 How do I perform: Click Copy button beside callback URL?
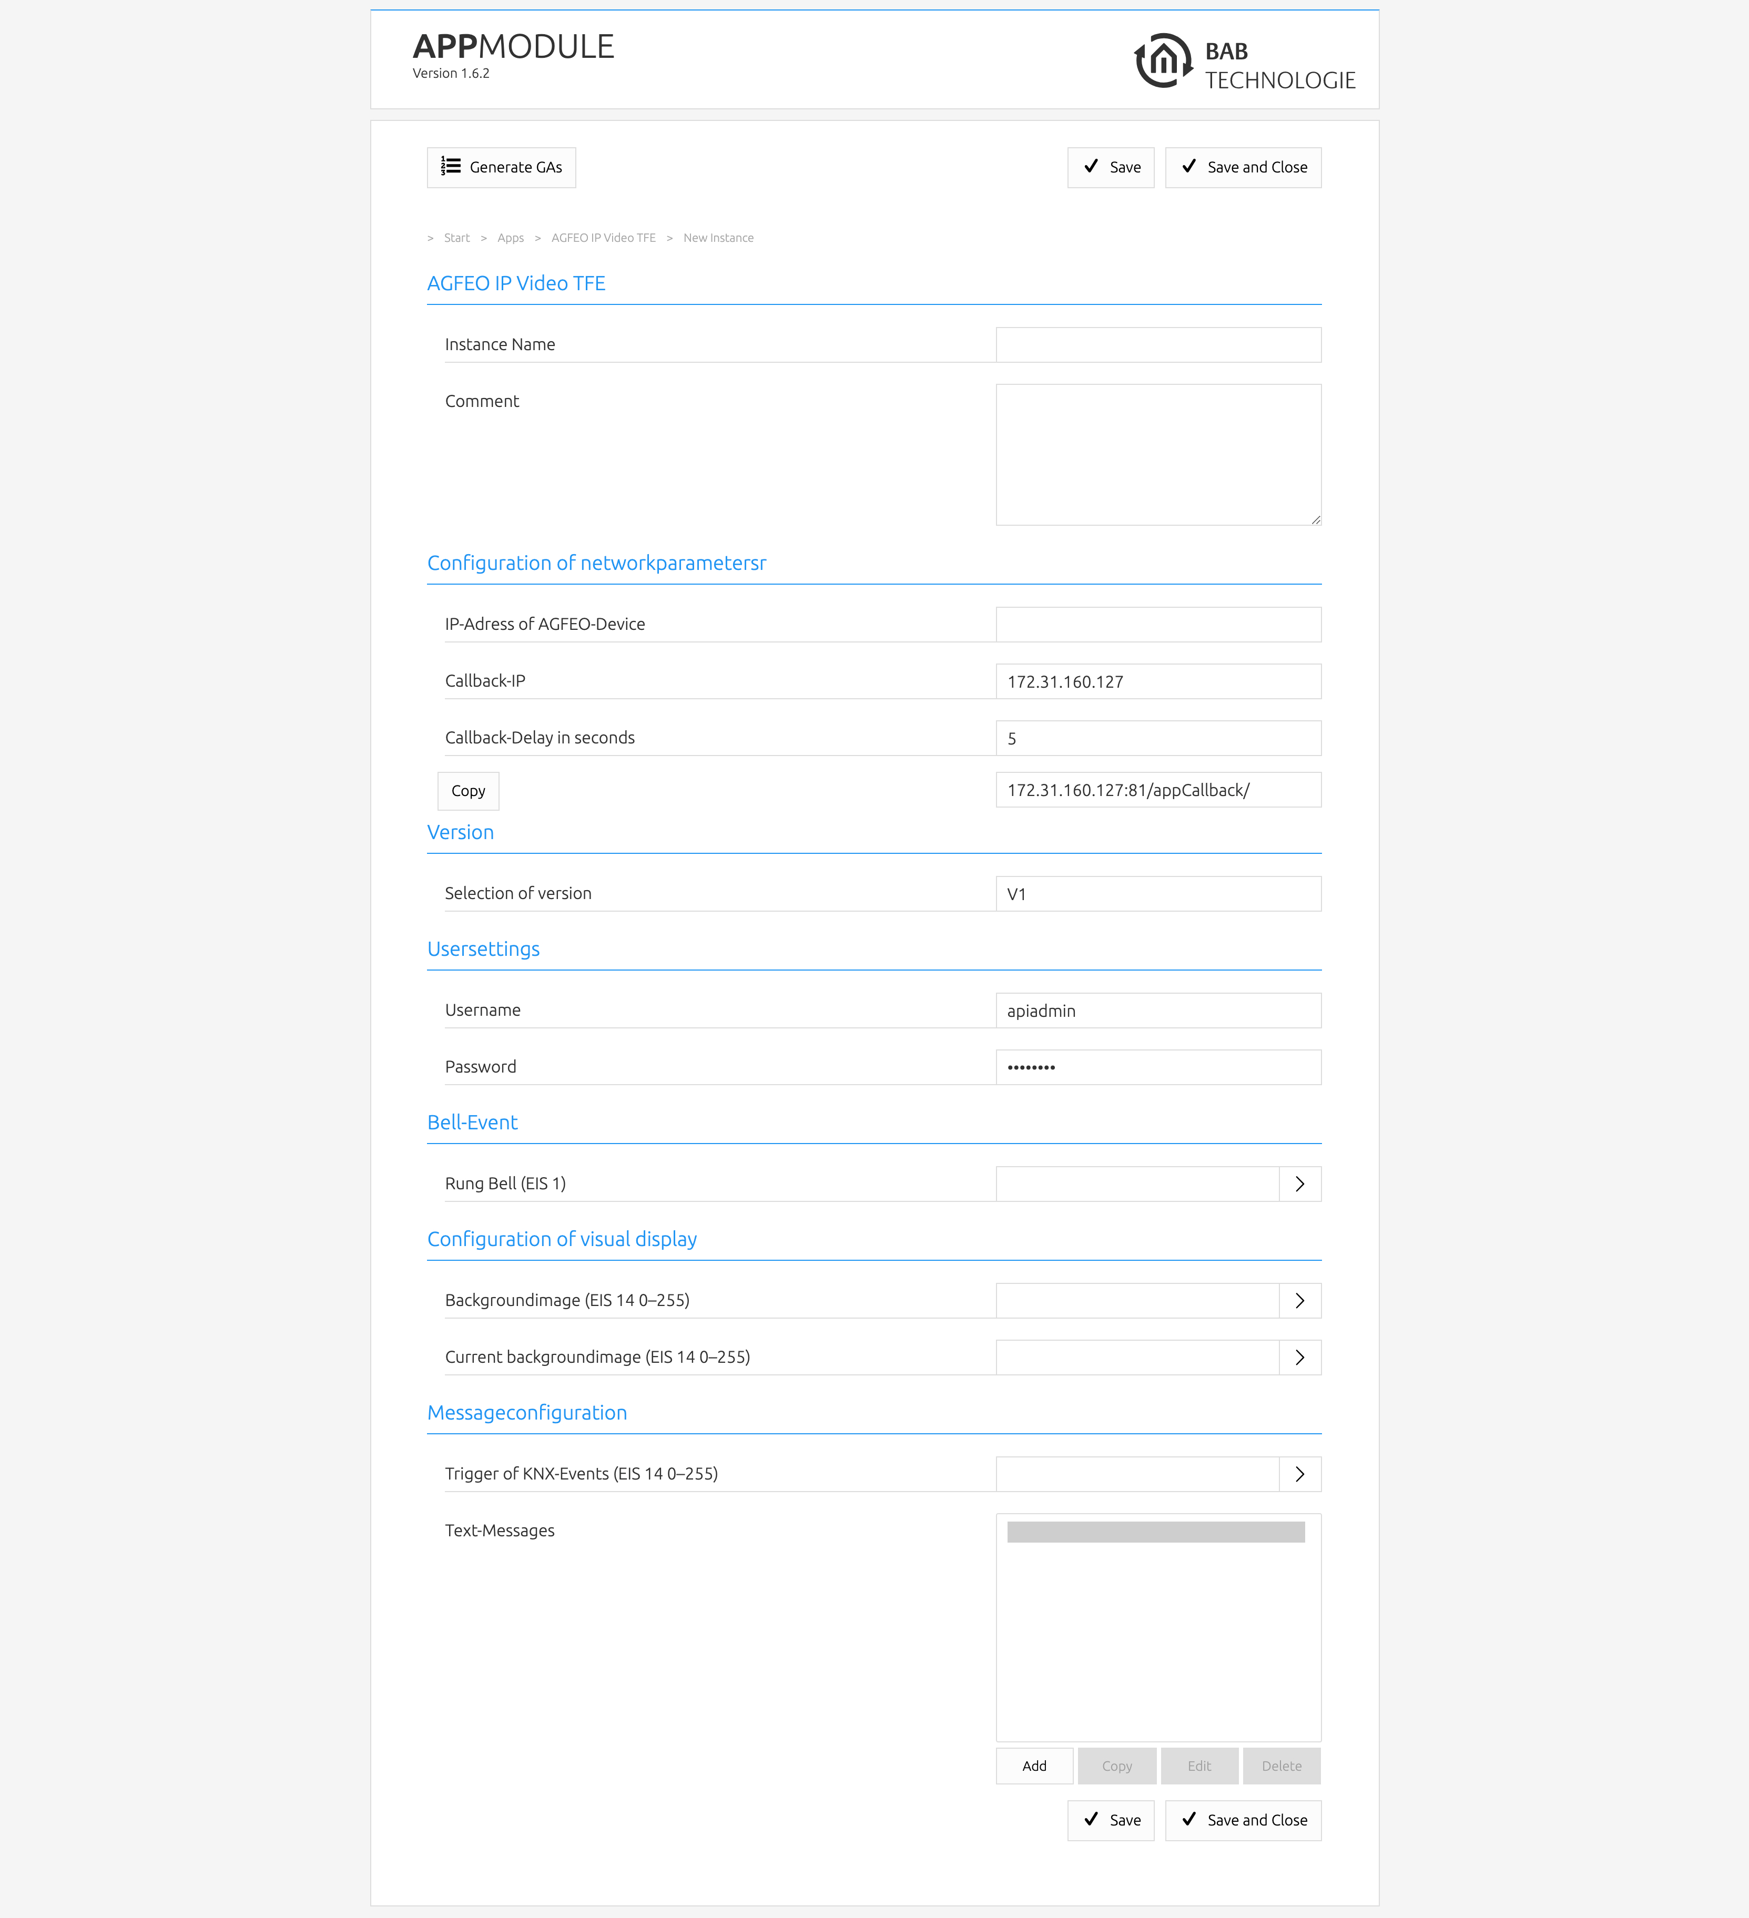467,791
